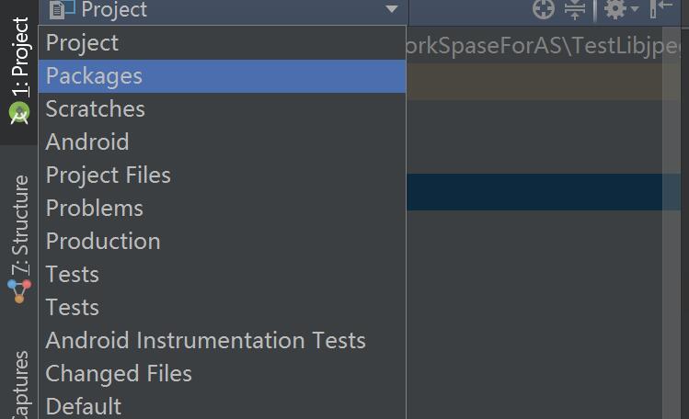
Task: Pick Project Files in the list
Action: point(222,176)
